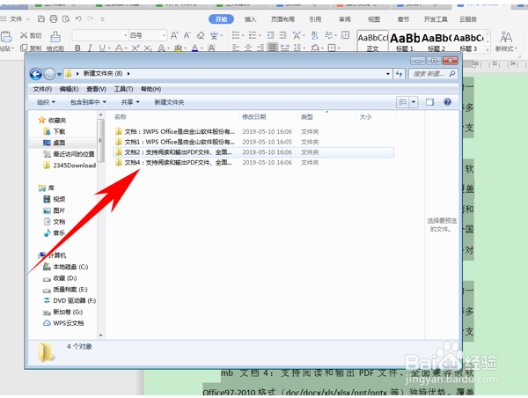Open the 包含到库中 dropdown
Image resolution: width=528 pixels, height=398 pixels.
tap(88, 102)
